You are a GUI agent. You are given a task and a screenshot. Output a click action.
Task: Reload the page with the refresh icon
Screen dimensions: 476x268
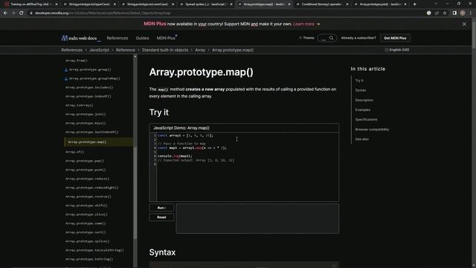pyautogui.click(x=22, y=13)
